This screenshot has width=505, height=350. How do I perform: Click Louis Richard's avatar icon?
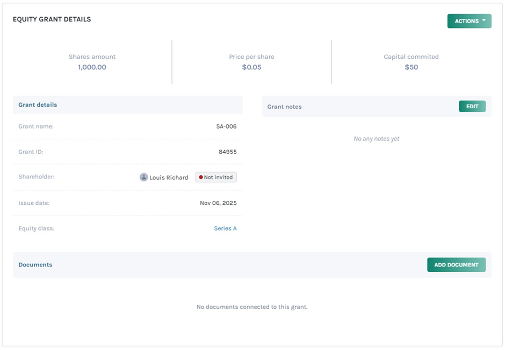(143, 177)
